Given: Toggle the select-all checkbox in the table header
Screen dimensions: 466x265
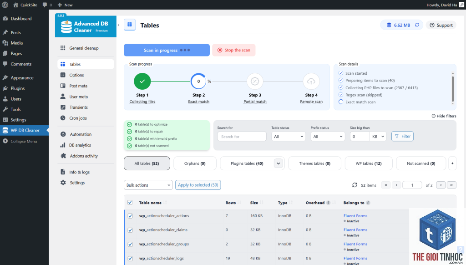Looking at the screenshot, I should tap(130, 202).
